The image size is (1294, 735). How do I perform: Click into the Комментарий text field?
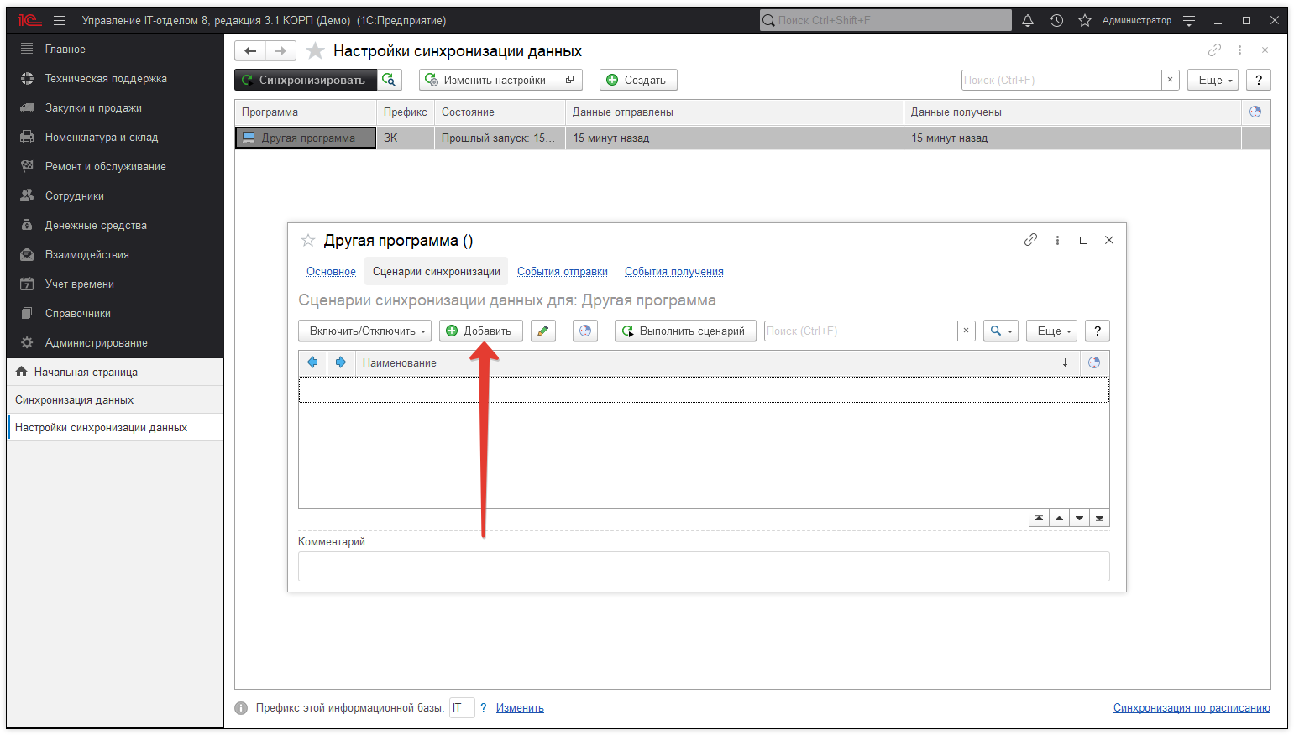click(x=703, y=566)
